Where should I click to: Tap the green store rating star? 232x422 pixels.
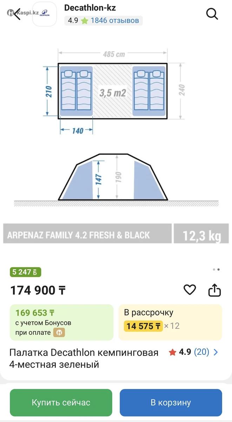pos(85,21)
